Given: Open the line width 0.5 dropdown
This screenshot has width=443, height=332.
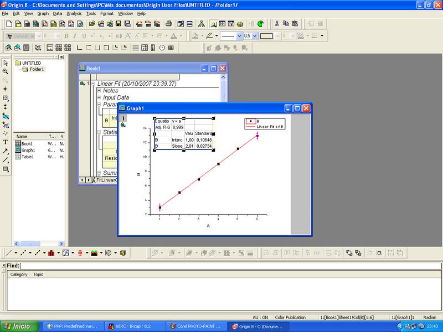Looking at the screenshot, I should [254, 36].
